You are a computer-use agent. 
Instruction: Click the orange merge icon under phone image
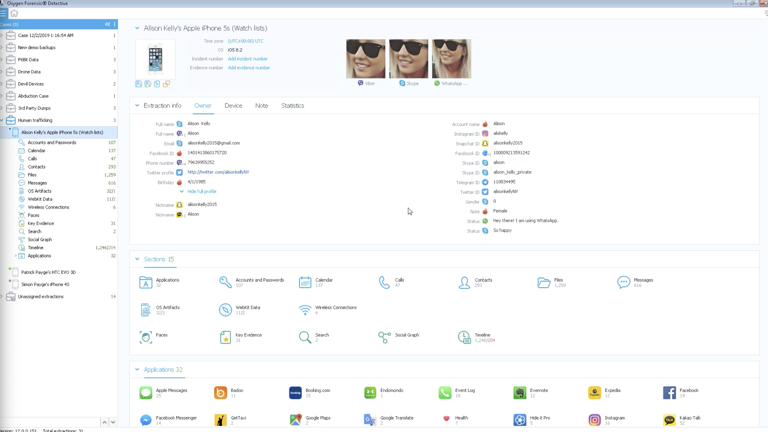point(166,84)
